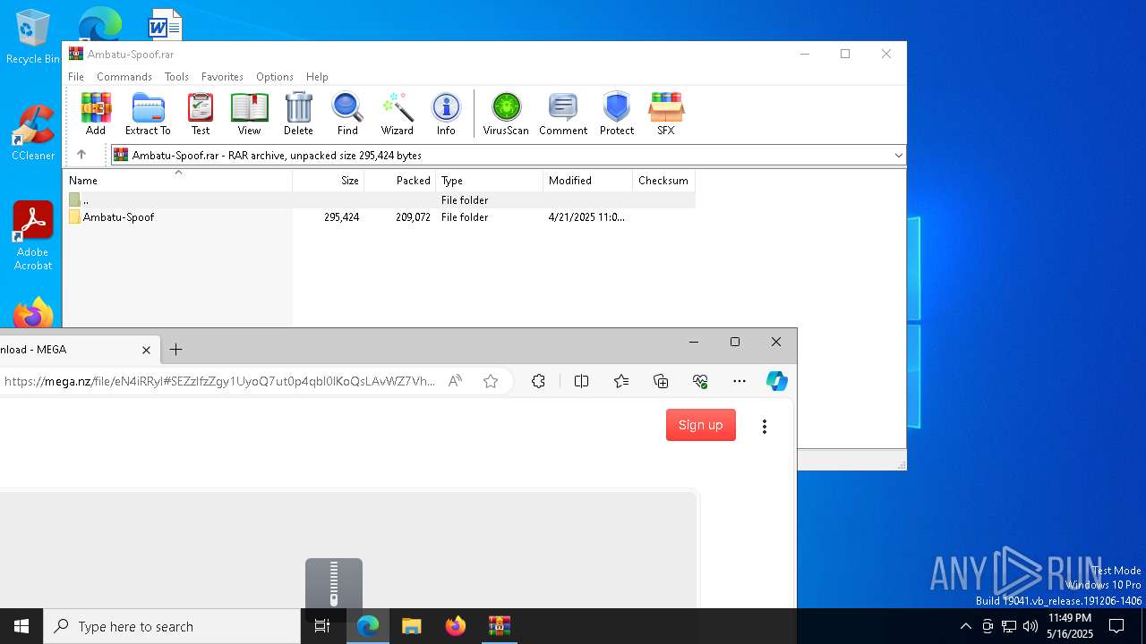Open the Edge Collections icon
Image resolution: width=1146 pixels, height=644 pixels.
pos(661,381)
